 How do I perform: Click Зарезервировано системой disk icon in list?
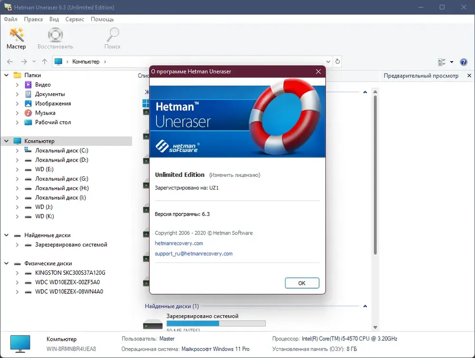point(152,324)
